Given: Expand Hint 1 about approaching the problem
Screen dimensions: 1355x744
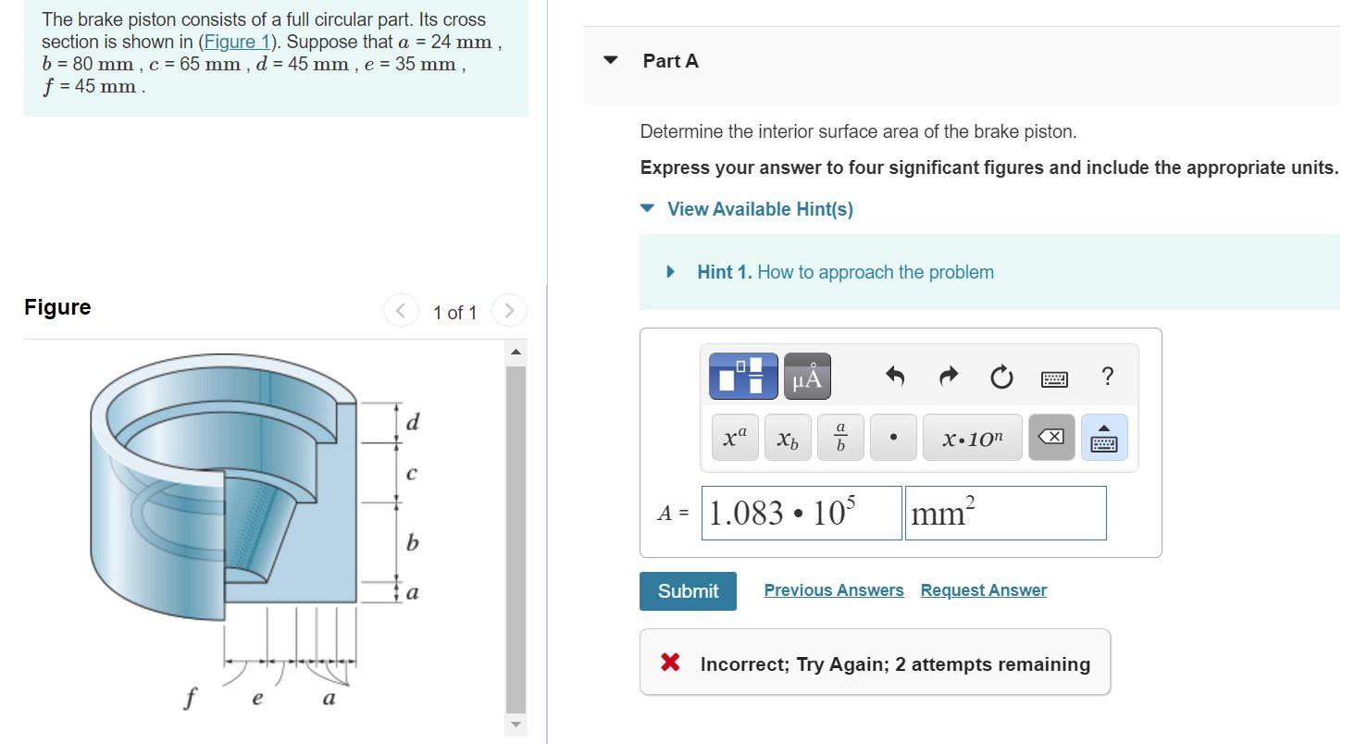Looking at the screenshot, I should point(669,271).
